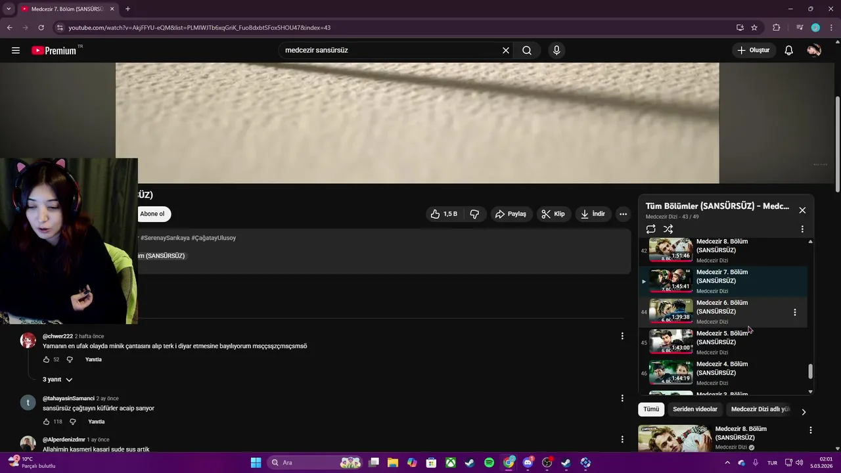Open a new browser tab

(127, 9)
